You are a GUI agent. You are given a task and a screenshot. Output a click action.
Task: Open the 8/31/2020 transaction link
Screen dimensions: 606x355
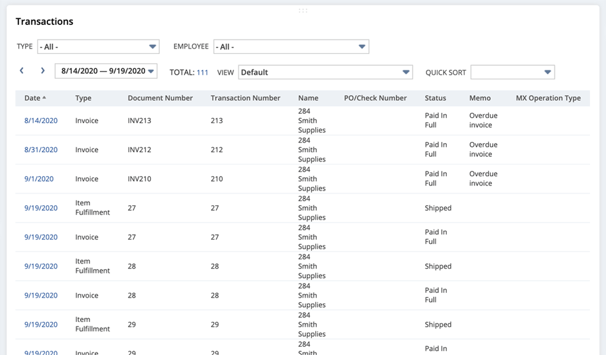pyautogui.click(x=41, y=150)
